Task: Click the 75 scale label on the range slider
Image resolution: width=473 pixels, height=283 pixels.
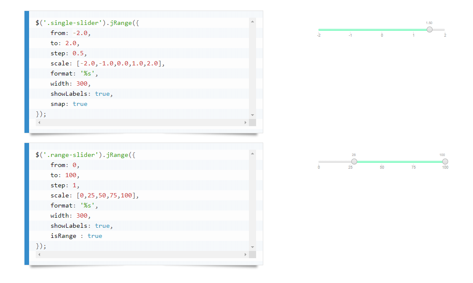Action: click(x=414, y=167)
